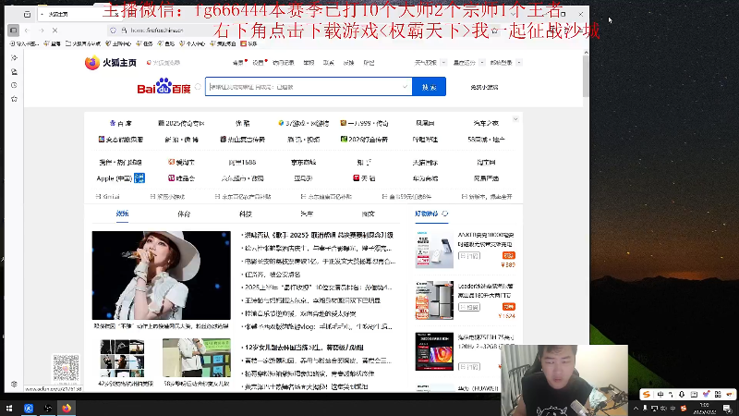
Task: Open the 唯品会 site link
Action: (181, 178)
